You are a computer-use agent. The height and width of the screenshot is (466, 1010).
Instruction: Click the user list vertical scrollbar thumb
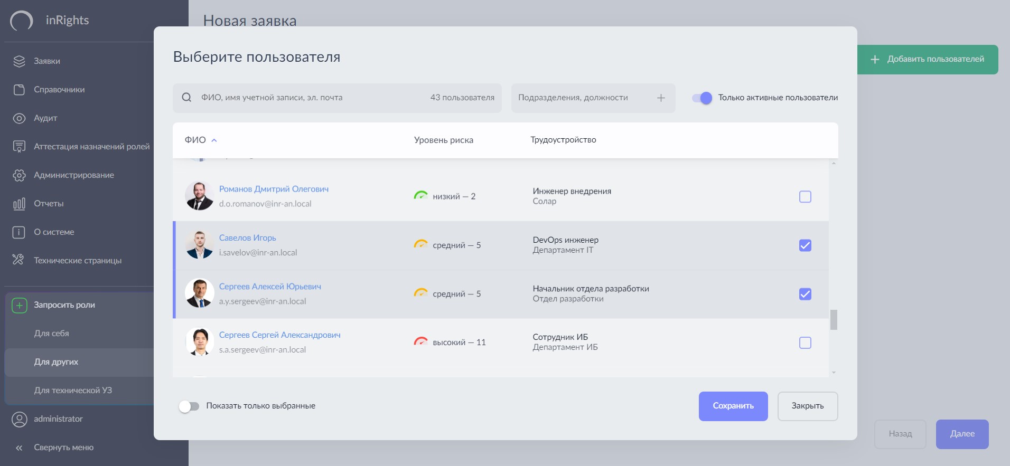pos(834,320)
